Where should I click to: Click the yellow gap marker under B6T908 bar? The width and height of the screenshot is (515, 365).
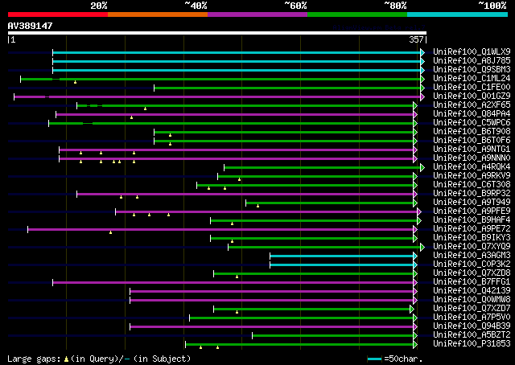(x=170, y=135)
